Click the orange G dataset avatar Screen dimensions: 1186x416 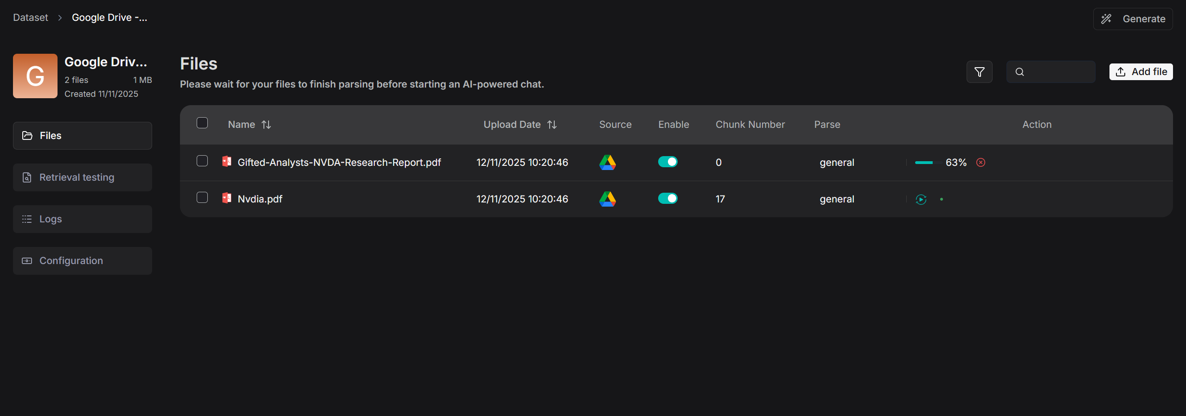pyautogui.click(x=35, y=76)
